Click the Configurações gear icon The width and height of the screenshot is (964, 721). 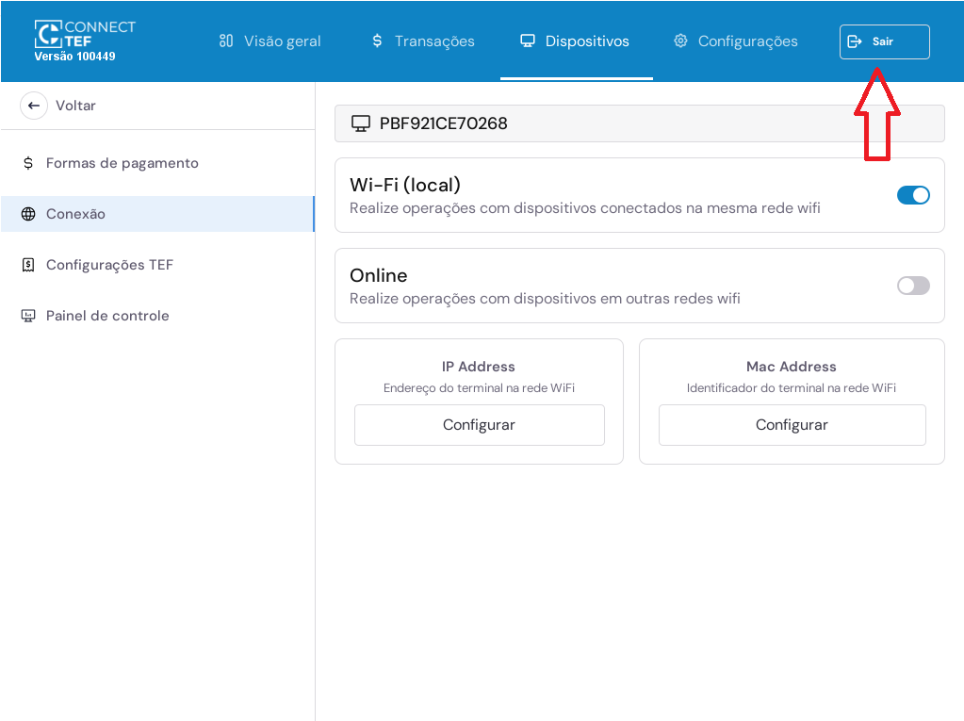[680, 41]
